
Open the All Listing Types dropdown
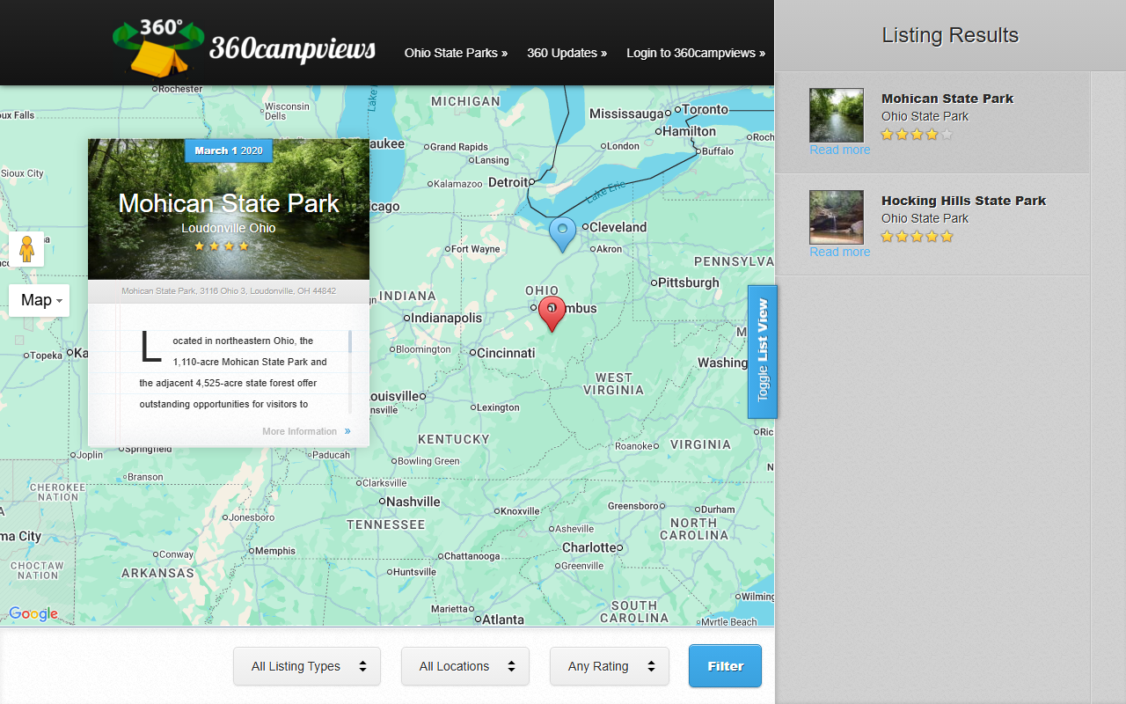pos(307,666)
